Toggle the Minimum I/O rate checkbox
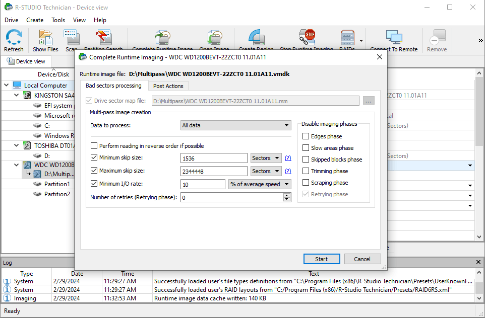This screenshot has width=485, height=318. coord(94,183)
